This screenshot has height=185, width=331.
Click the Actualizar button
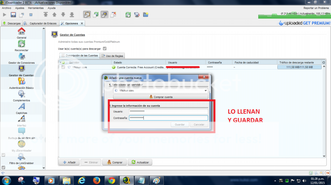(x=140, y=162)
